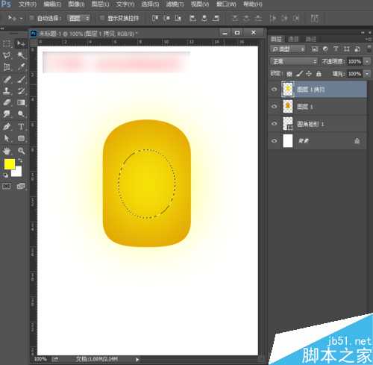Click the yellow foreground color swatch
The image size is (373, 365).
pyautogui.click(x=10, y=164)
